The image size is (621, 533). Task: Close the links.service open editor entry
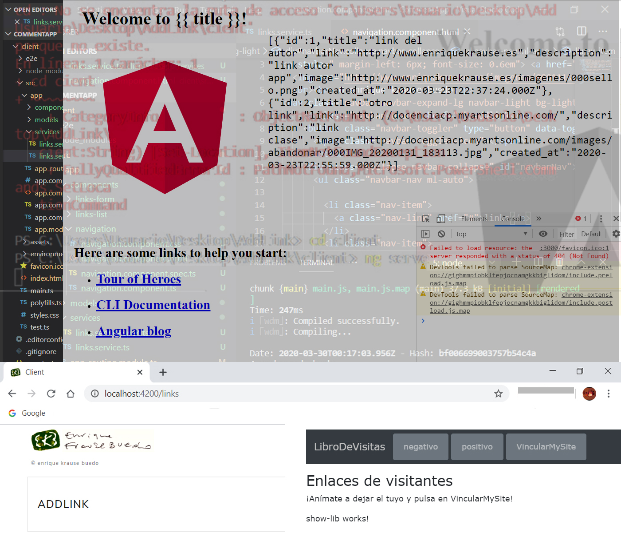[17, 21]
